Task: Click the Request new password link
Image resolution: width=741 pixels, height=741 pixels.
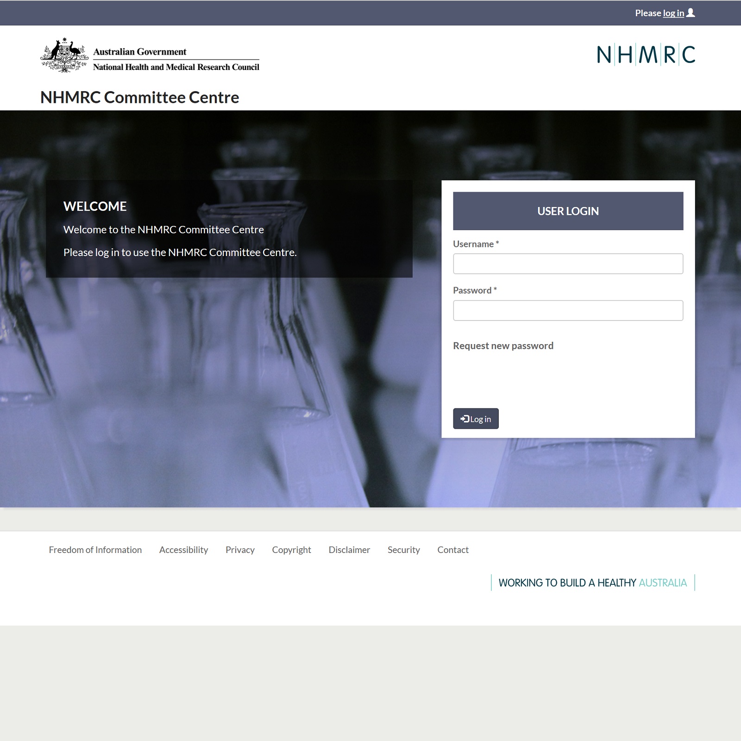Action: [503, 345]
